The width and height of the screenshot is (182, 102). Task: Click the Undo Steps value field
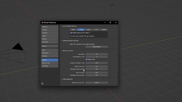97,54
